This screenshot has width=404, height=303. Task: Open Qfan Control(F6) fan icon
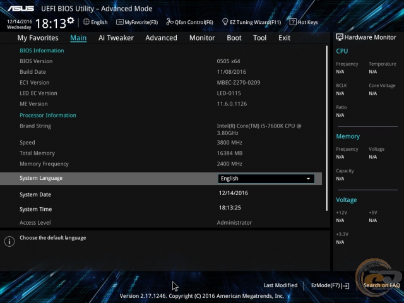click(170, 22)
